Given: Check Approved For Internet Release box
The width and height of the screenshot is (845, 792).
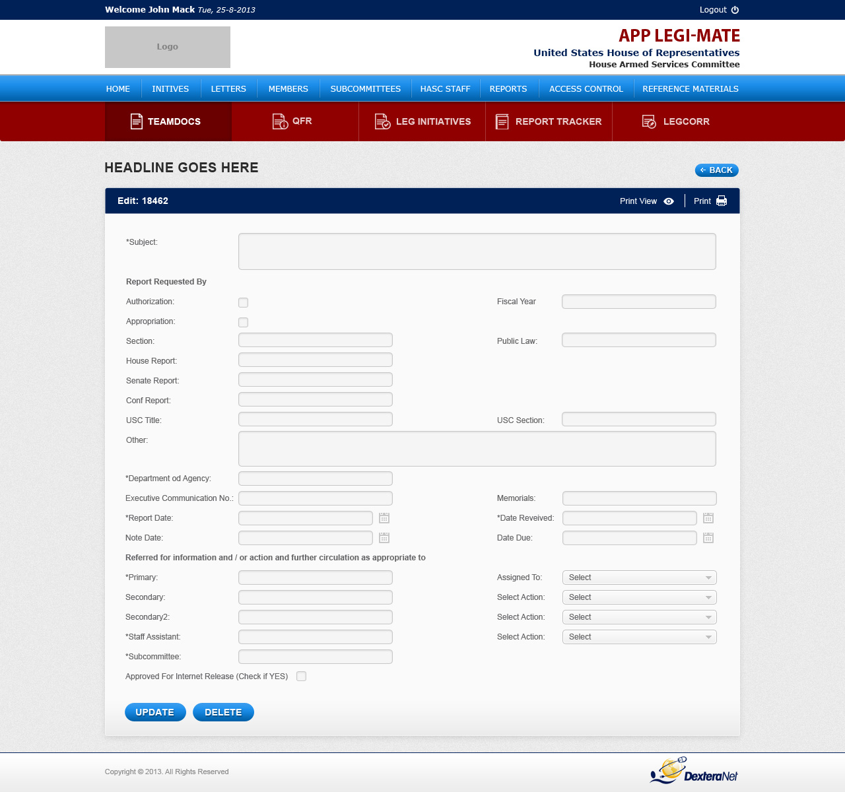Looking at the screenshot, I should pyautogui.click(x=301, y=676).
